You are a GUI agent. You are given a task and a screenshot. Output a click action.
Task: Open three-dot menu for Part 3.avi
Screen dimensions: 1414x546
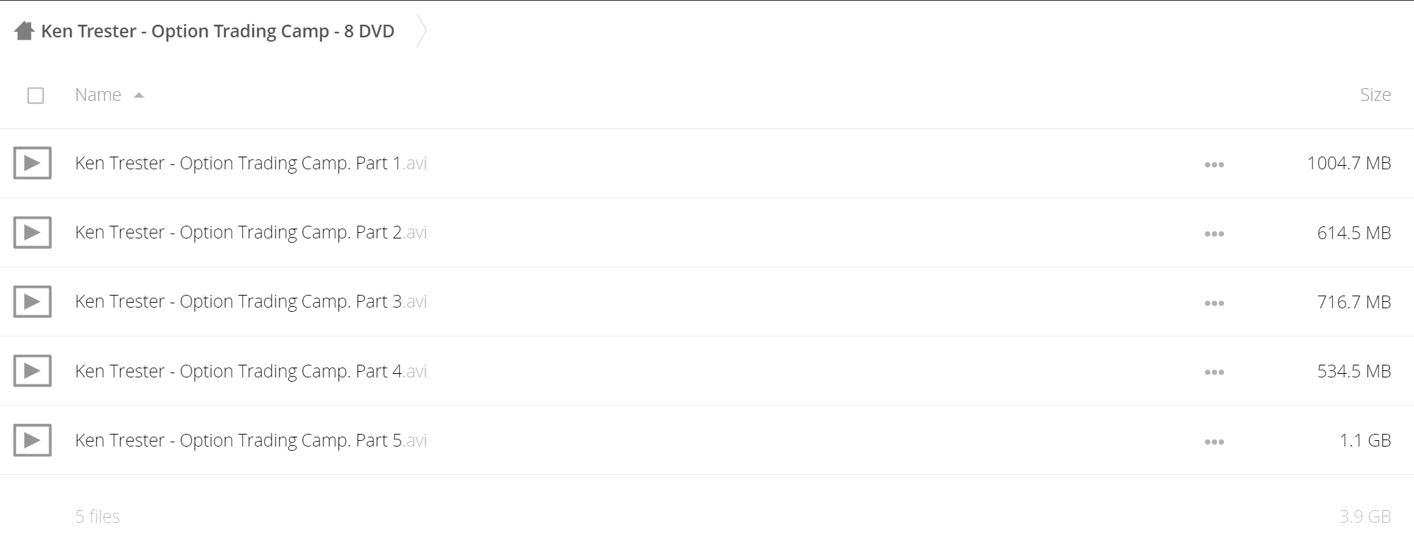pos(1214,303)
